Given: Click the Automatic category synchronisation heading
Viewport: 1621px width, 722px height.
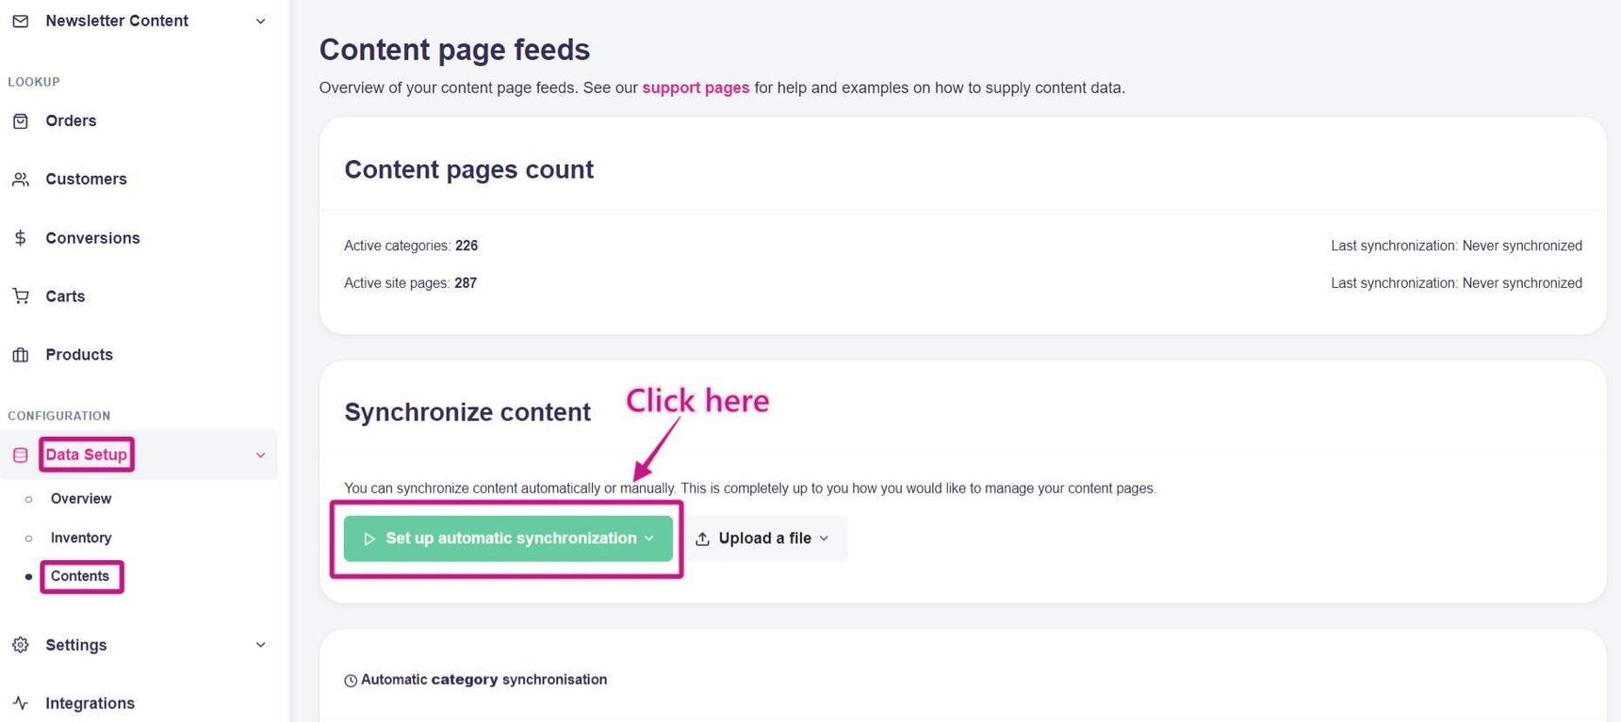Looking at the screenshot, I should coord(483,680).
